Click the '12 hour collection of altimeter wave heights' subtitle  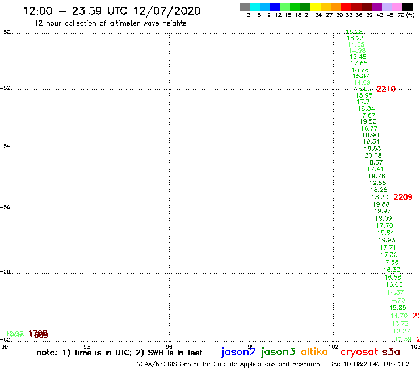(110, 23)
